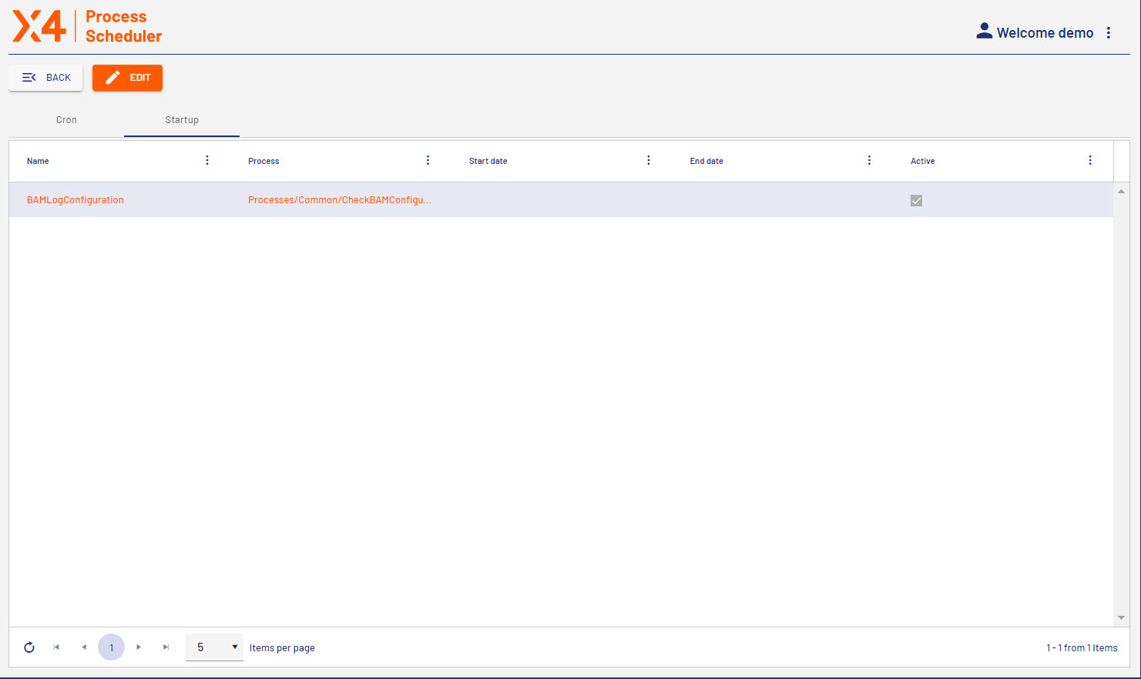Open the Processes/Common/CheckBAMConfigu process link
Screen dimensions: 1141x679
341,199
